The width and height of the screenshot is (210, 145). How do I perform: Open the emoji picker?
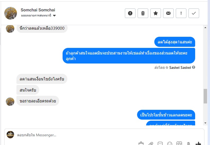[x=170, y=144]
